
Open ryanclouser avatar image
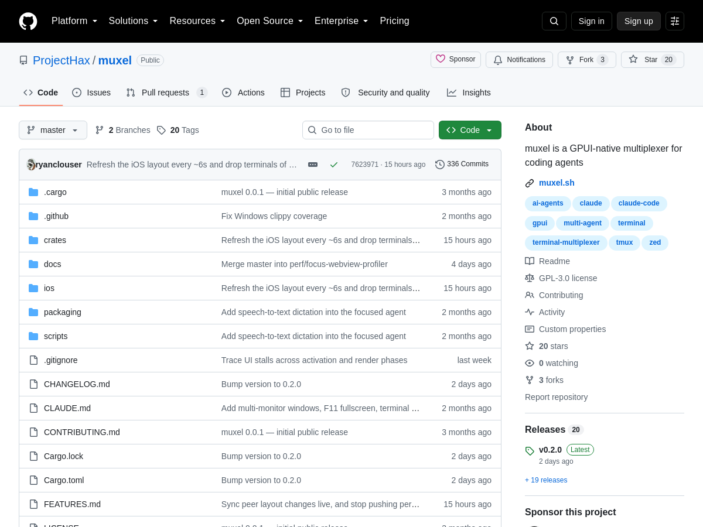[x=31, y=165]
